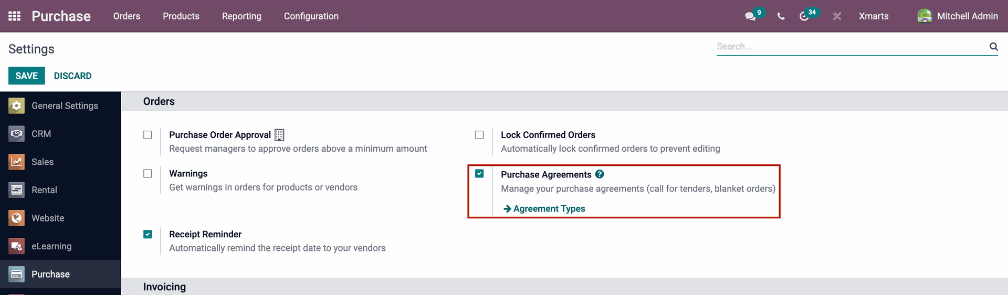Open the apps grid menu icon

pyautogui.click(x=15, y=16)
